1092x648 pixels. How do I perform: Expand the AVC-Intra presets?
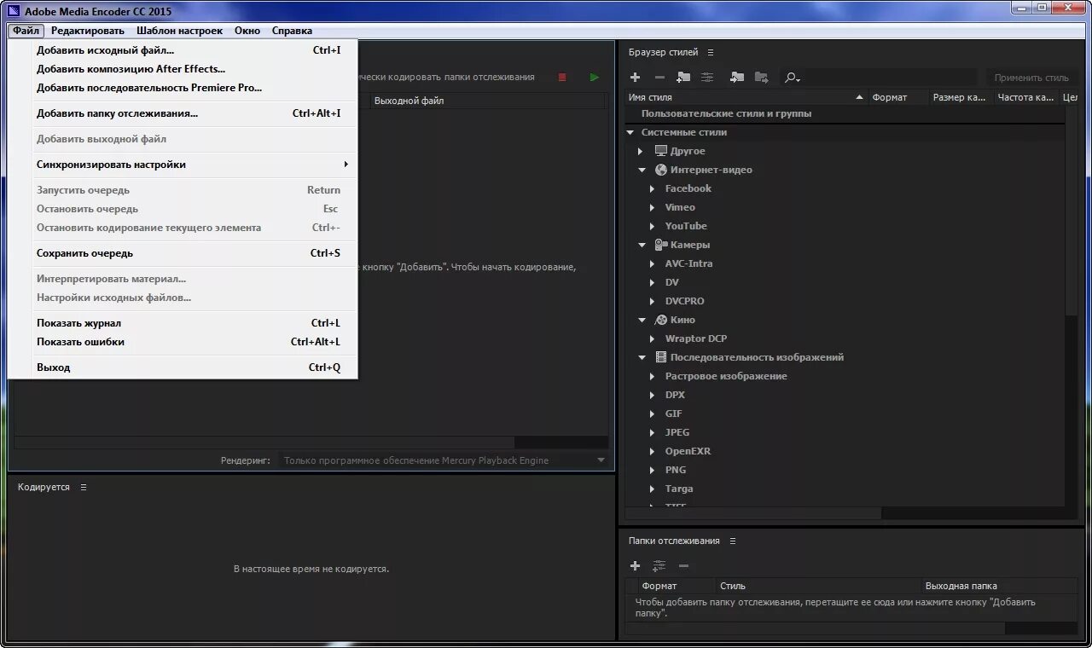click(653, 263)
